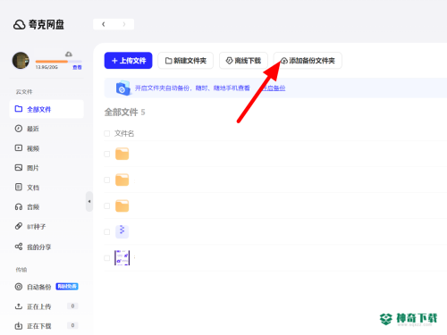Click the cloud icon above the storage bar
Screen dimensions: 447x335
pyautogui.click(x=69, y=54)
